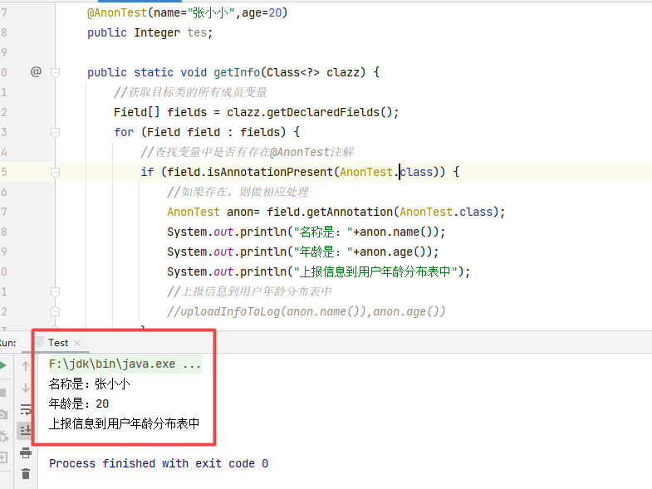Fold the comment block starting at 上报信息

(55, 291)
